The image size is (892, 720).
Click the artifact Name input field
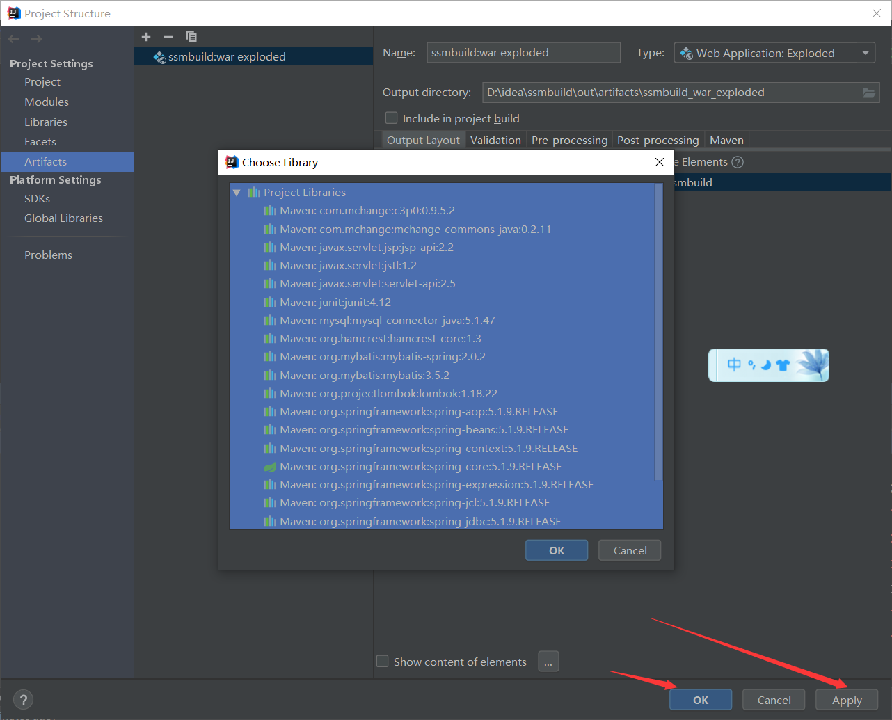click(523, 53)
